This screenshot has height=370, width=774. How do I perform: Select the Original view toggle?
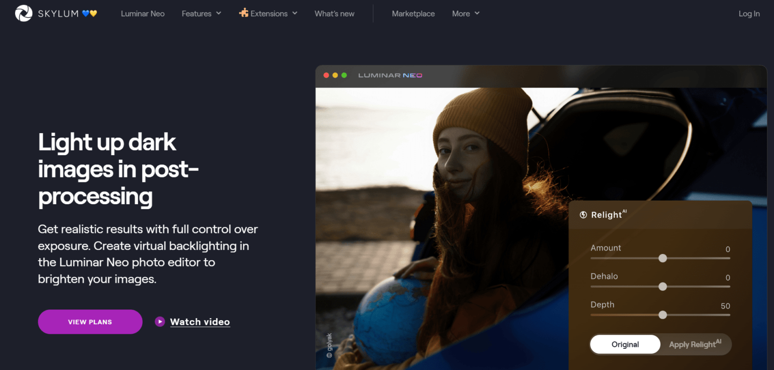[625, 344]
